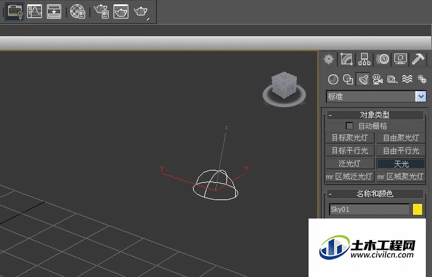Click the mr 区域聚光灯 button
Image resolution: width=432 pixels, height=277 pixels.
coord(401,177)
